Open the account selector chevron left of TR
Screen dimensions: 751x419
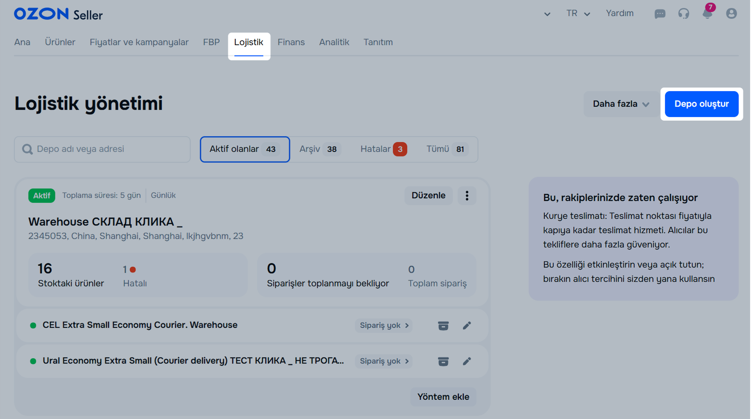pyautogui.click(x=547, y=14)
